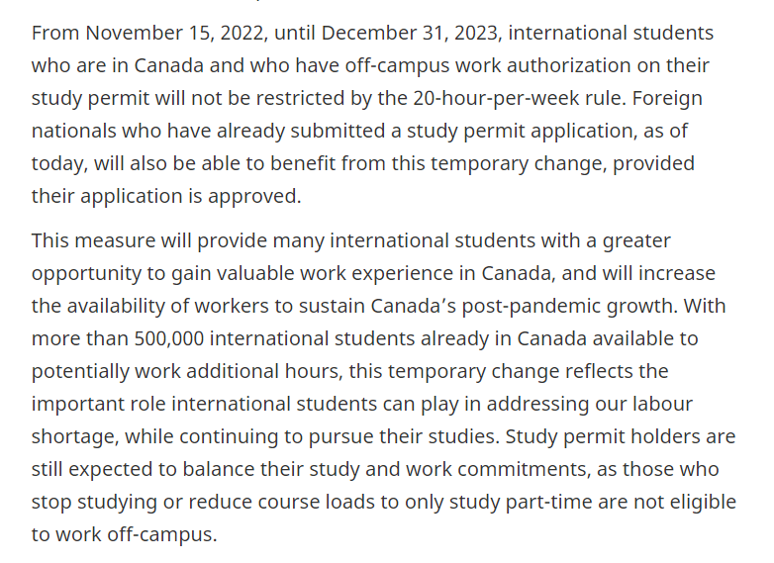Click the word "today" in first paragraph
Screen dimensions: 774x563
pos(56,163)
